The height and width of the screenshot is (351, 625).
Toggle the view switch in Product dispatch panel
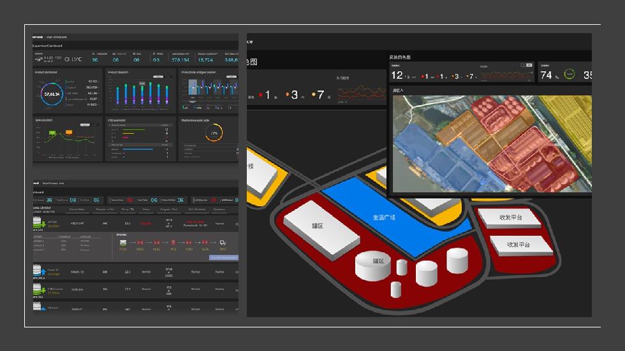pos(158,76)
